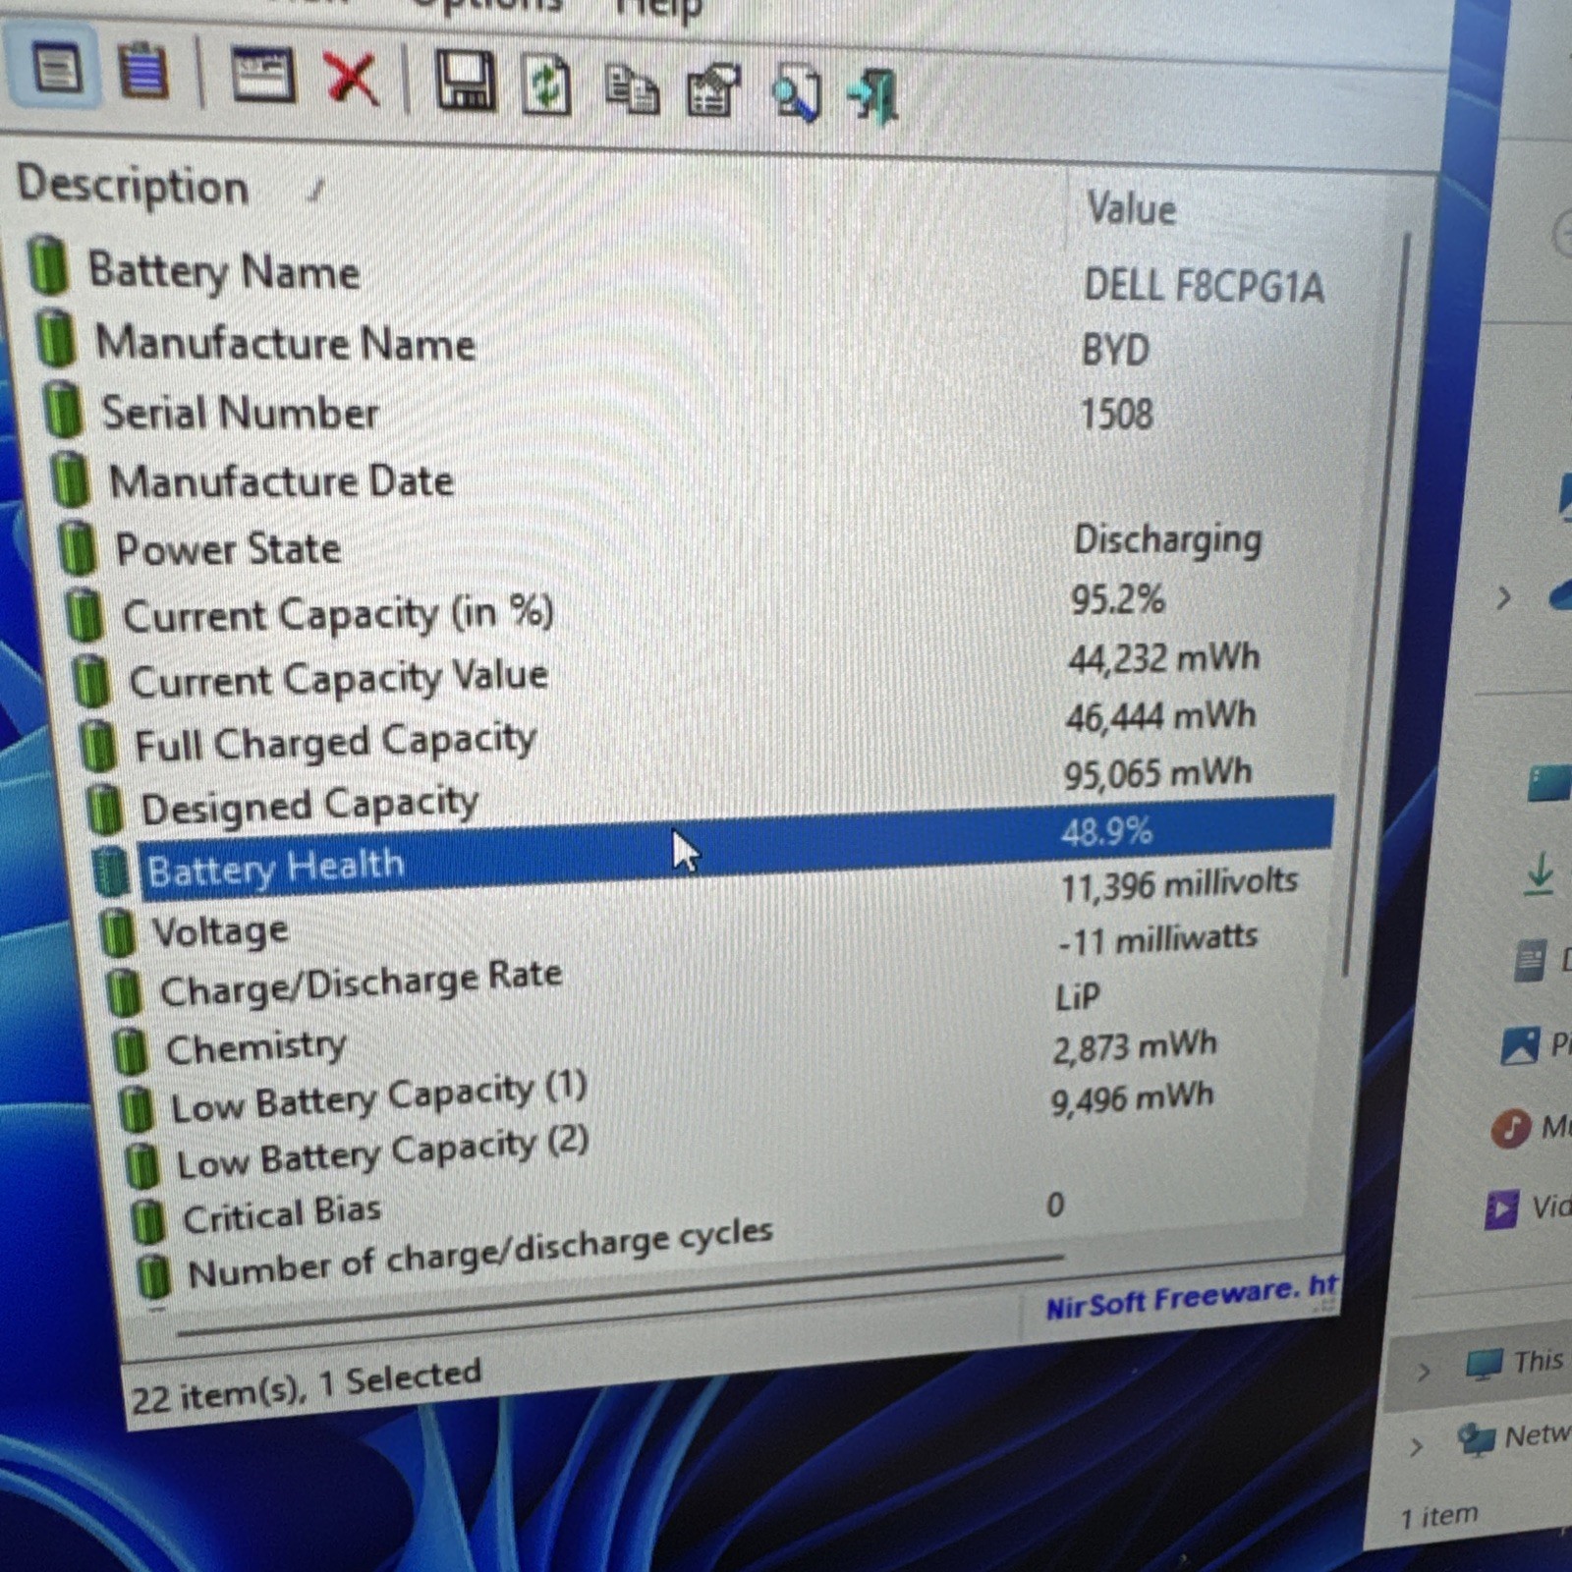Click the 48.9% battery health value
1572x1572 pixels.
tap(1106, 832)
